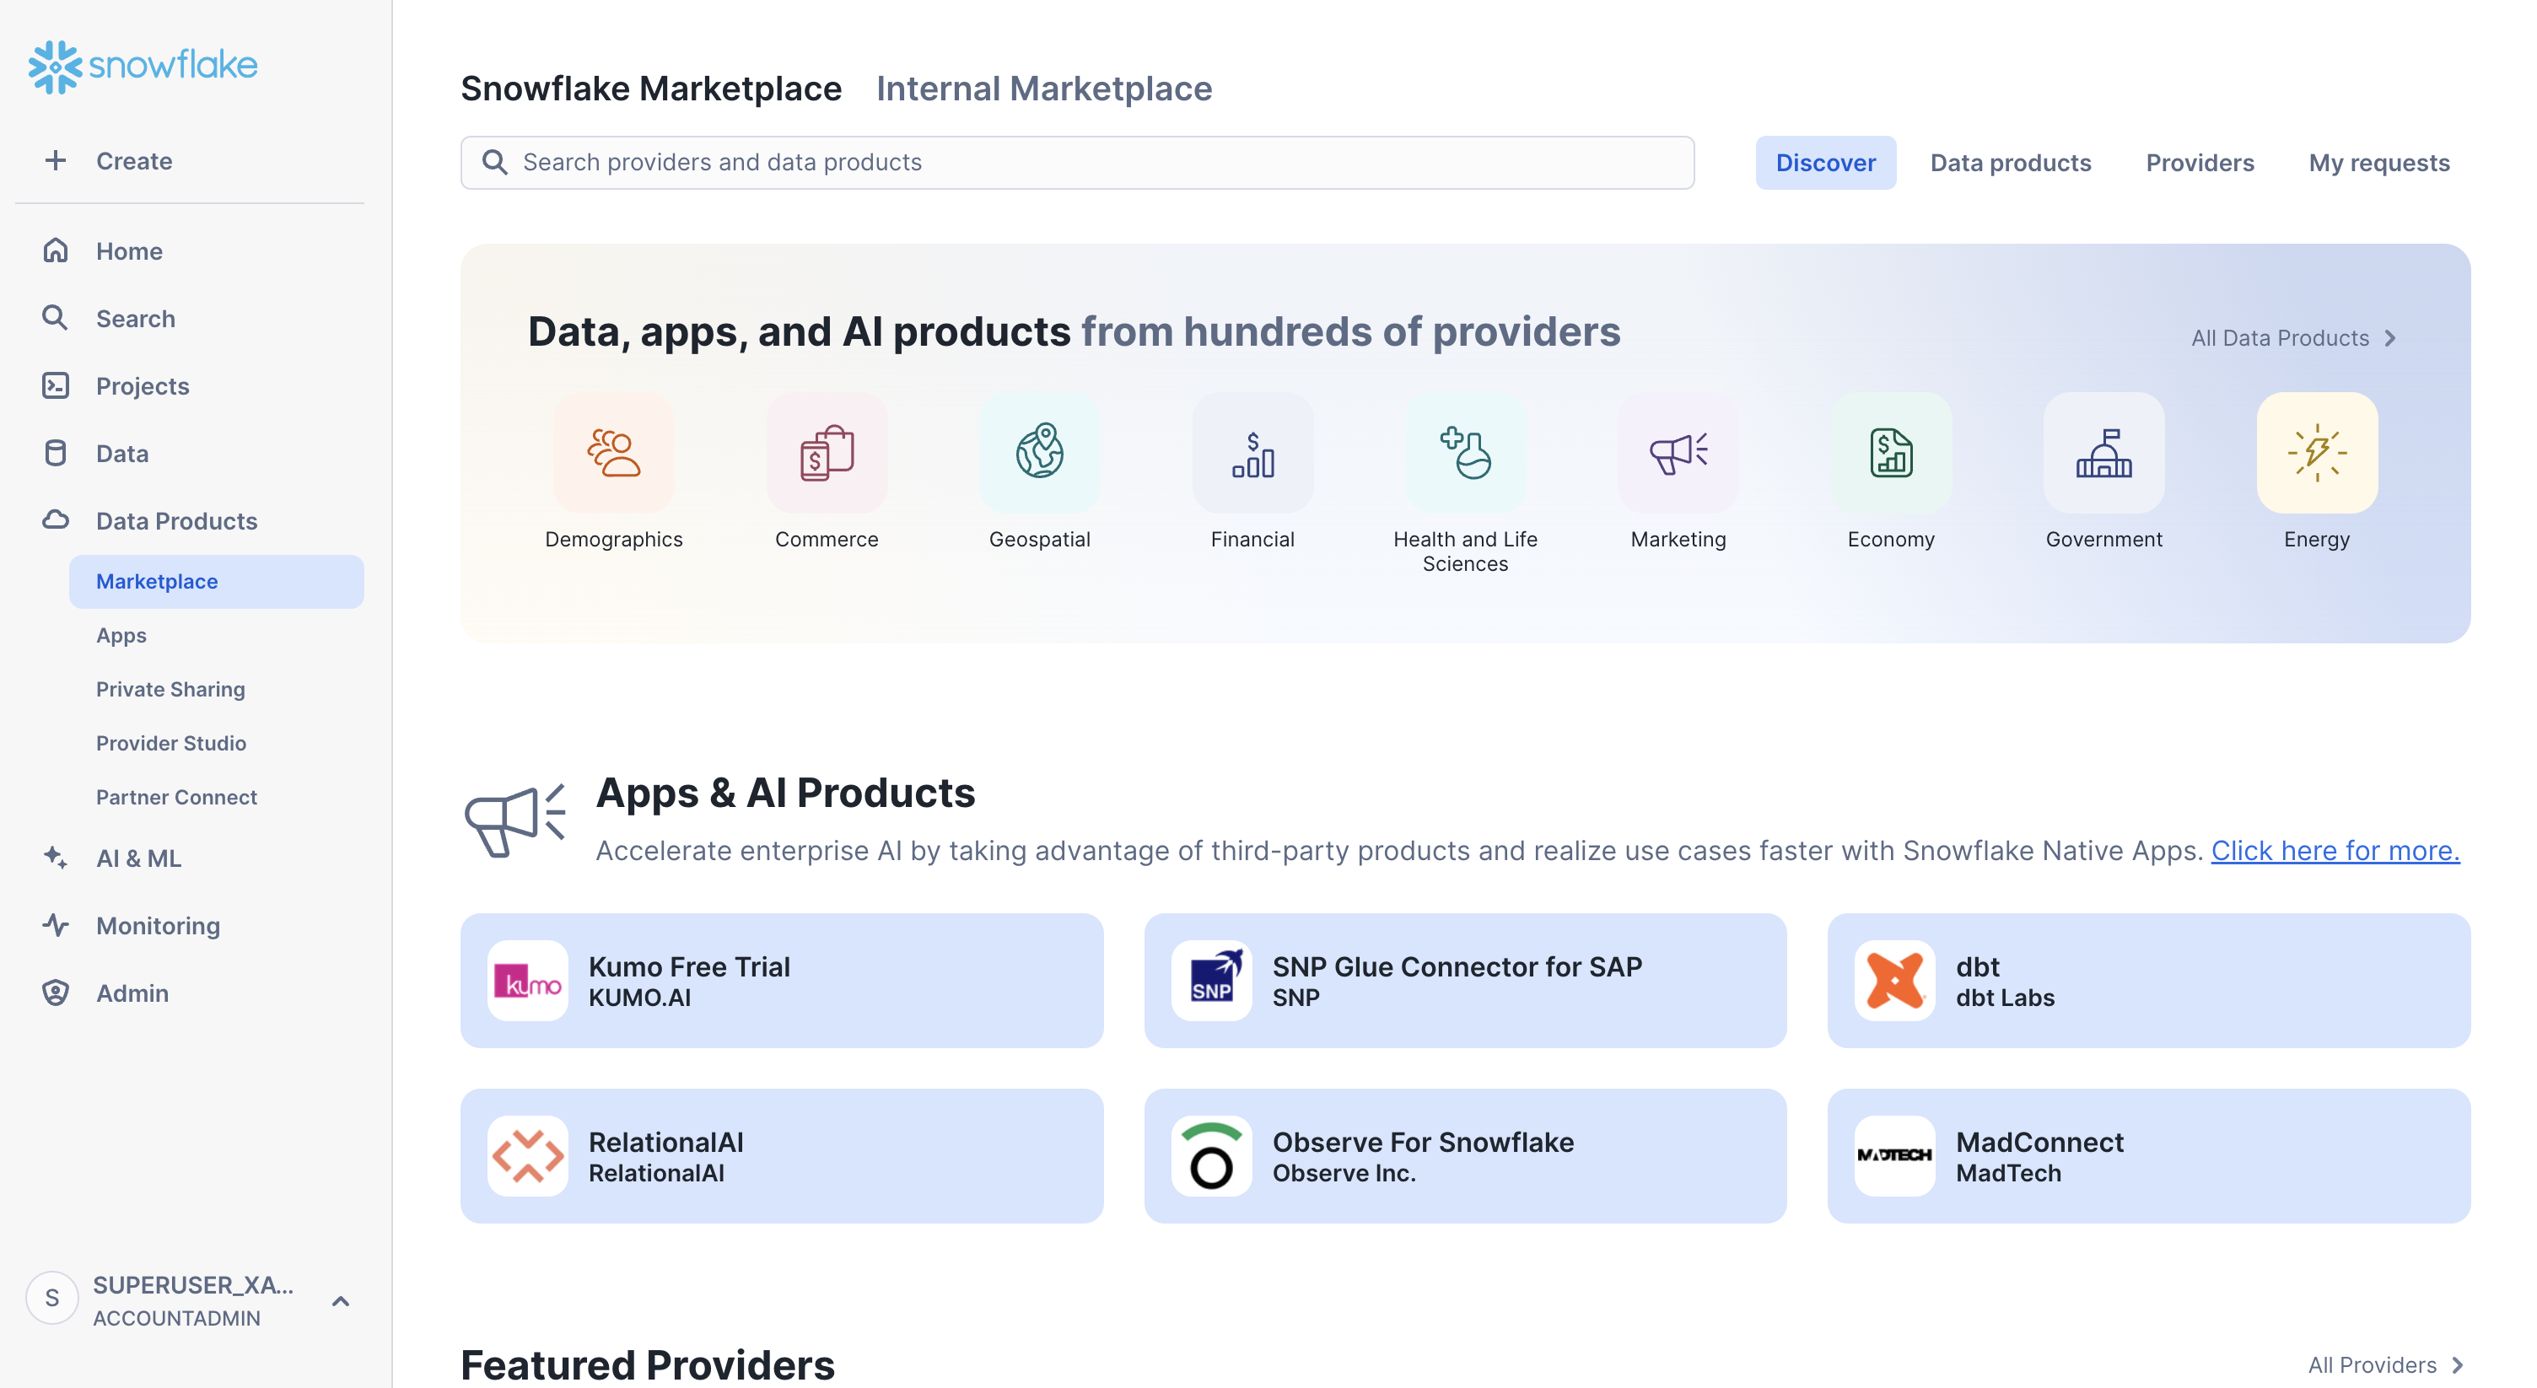Click the dbt logo thumbnail
The width and height of the screenshot is (2537, 1388).
pos(1895,981)
